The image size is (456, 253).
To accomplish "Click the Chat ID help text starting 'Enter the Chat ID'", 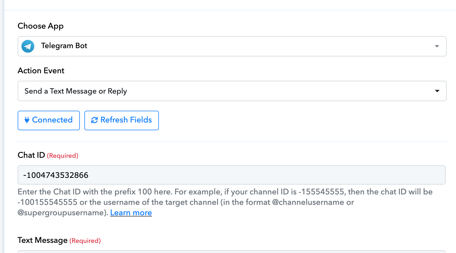I will tap(225, 202).
